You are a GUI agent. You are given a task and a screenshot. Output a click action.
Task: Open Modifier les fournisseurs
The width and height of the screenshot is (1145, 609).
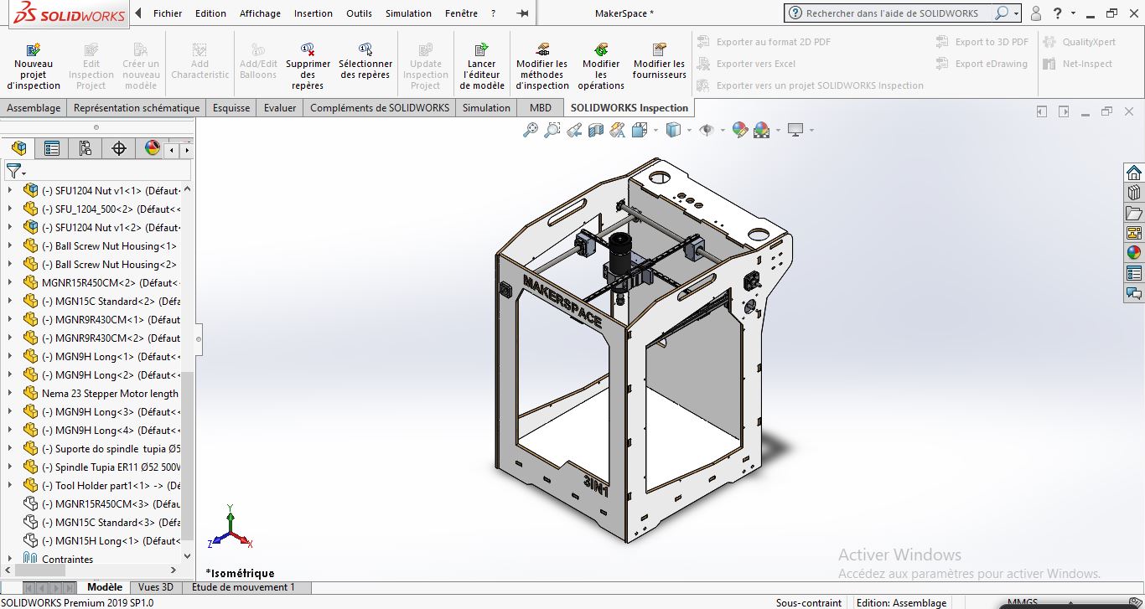click(659, 61)
